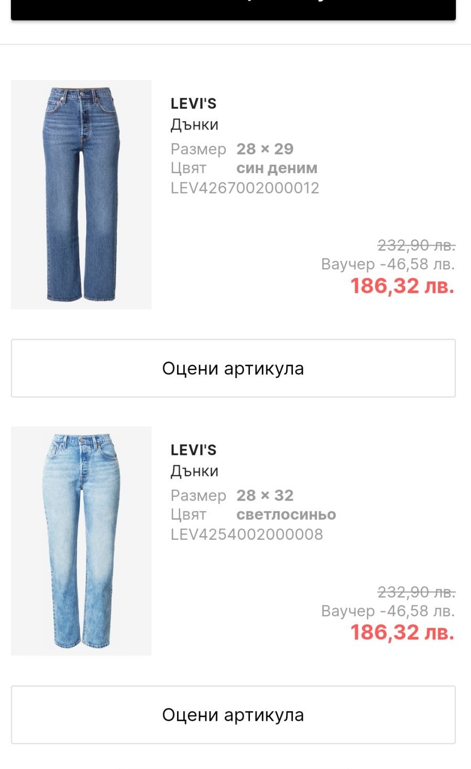Open the dark blue denim jeans thumbnail
Viewport: 471px width, 769px height.
(x=81, y=195)
